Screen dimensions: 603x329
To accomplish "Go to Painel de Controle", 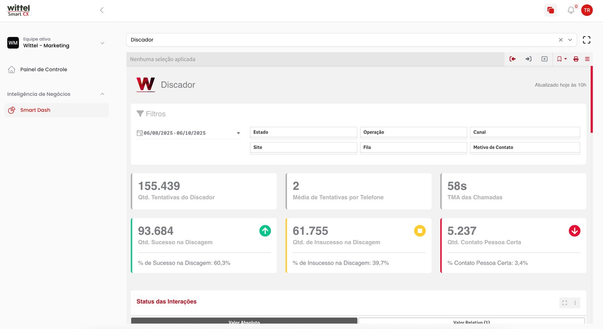I will click(43, 70).
